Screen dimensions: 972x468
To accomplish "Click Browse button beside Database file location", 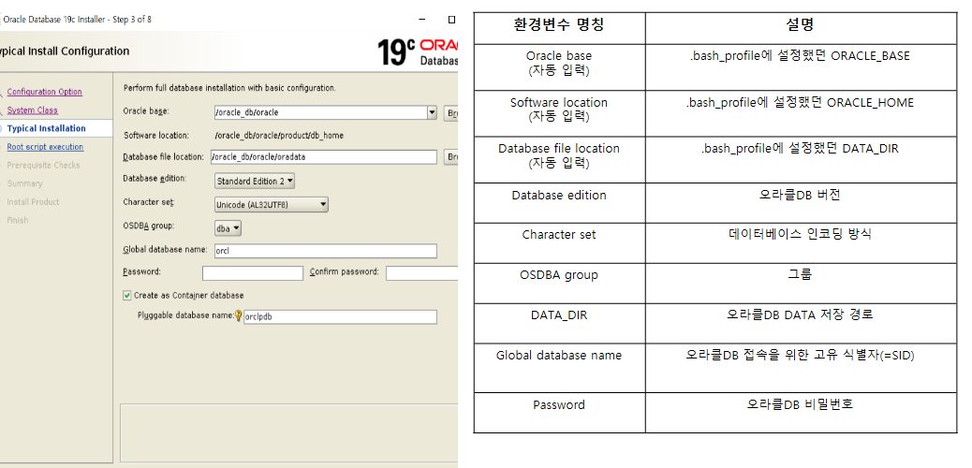I will 451,157.
